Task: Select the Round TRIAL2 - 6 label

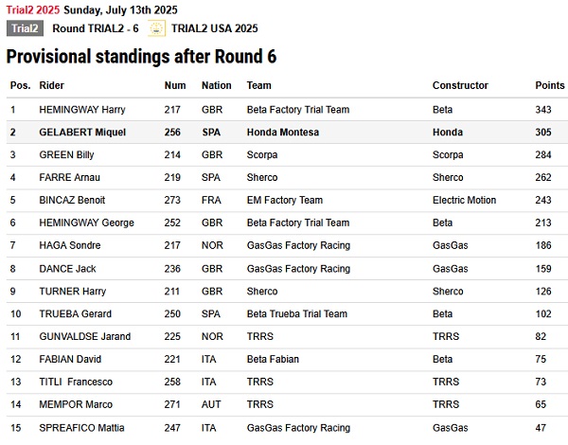Action: coord(96,28)
